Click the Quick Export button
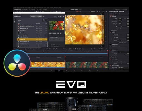Image resolution: width=142 pixels, height=111 pixels. tap(116, 9)
